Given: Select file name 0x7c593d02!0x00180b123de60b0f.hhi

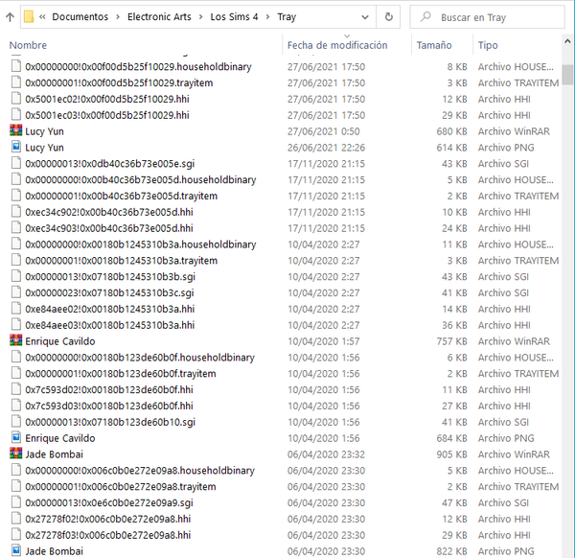Looking at the screenshot, I should pos(109,389).
